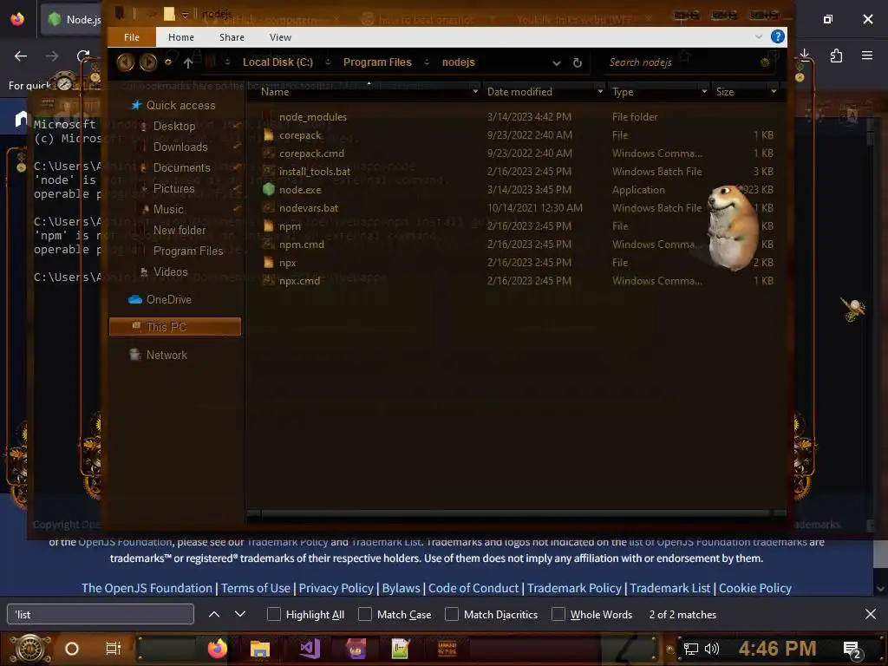Open the Home ribbon tab
Image resolution: width=888 pixels, height=666 pixels.
click(x=180, y=37)
